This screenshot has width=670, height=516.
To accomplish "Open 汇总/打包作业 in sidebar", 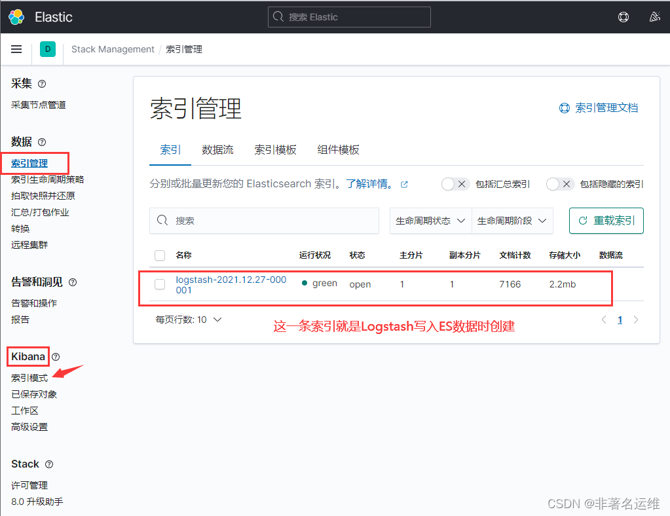I will click(x=40, y=212).
